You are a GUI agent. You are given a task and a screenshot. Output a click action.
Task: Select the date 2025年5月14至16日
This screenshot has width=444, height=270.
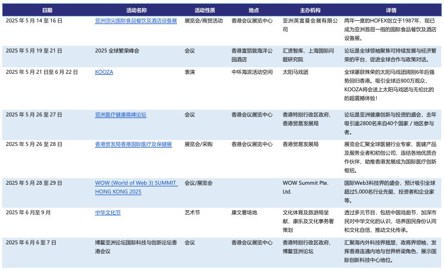(34, 21)
